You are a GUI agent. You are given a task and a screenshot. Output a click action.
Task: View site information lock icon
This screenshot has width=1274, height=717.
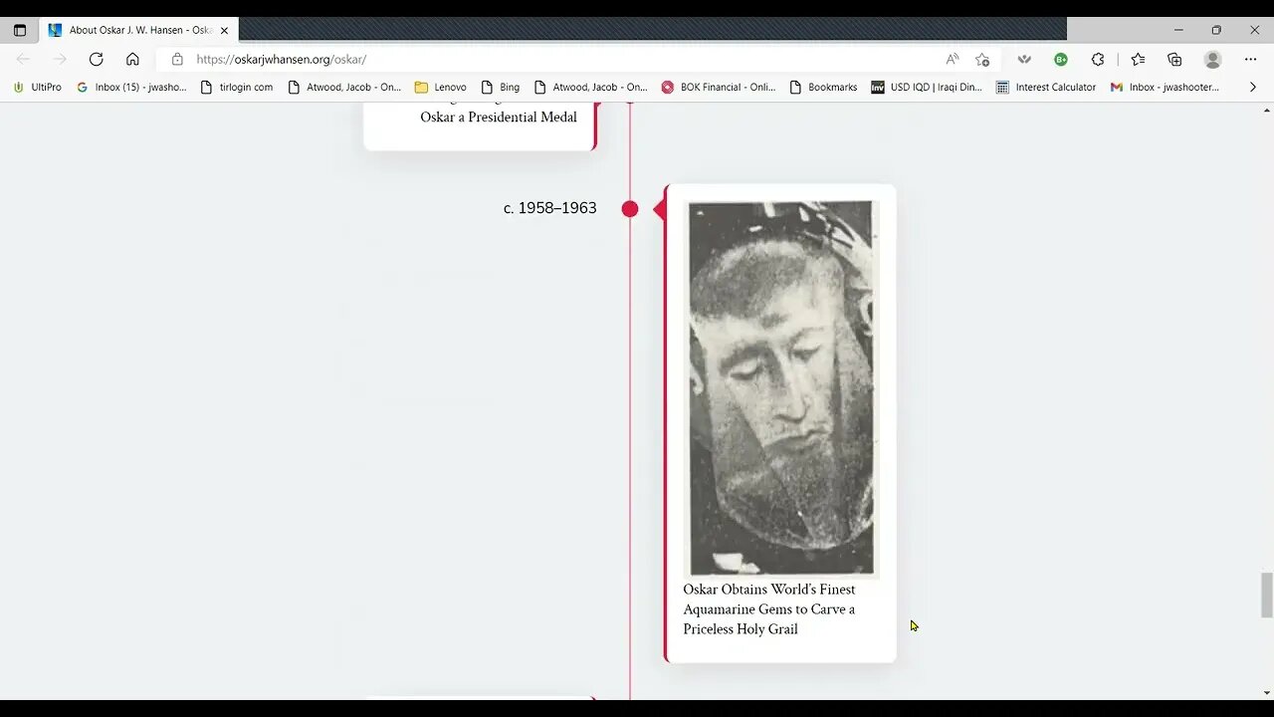click(177, 59)
